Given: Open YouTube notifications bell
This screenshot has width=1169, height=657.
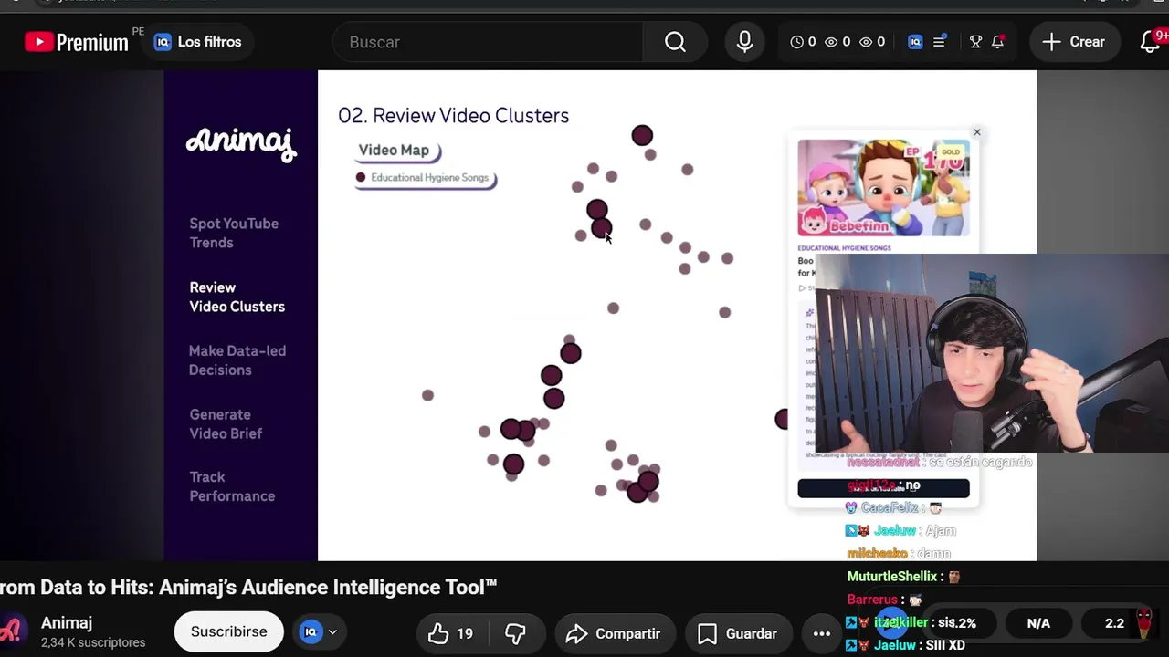Looking at the screenshot, I should (1150, 42).
